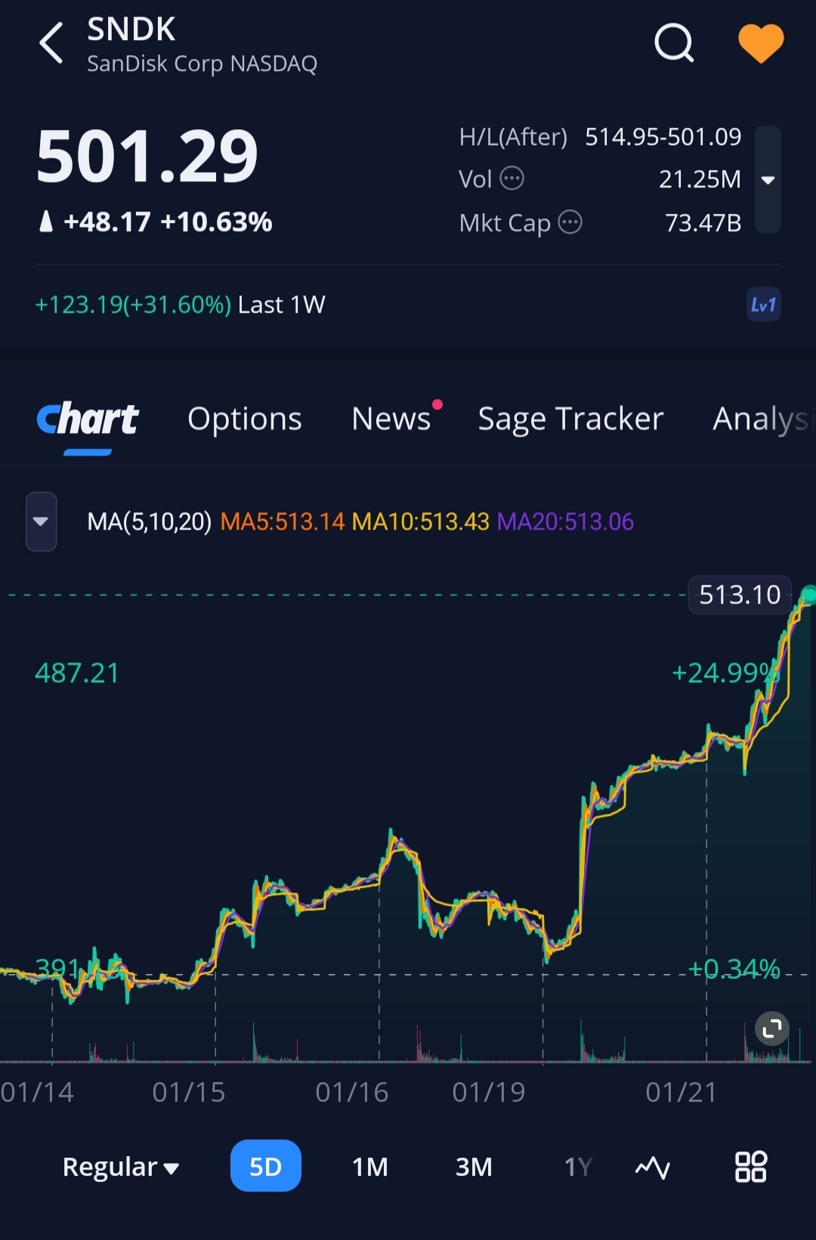Tap the 21.25M volume value
Image resolution: width=816 pixels, height=1240 pixels.
pos(700,179)
